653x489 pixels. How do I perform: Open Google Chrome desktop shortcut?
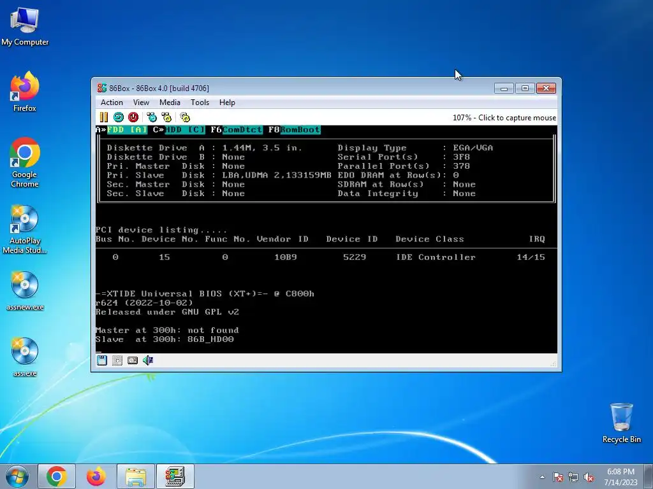pos(25,162)
